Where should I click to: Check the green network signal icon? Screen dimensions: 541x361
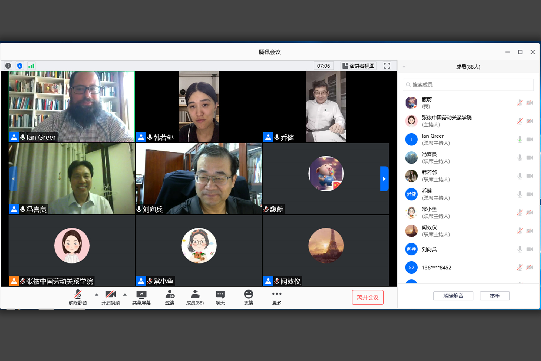point(31,66)
